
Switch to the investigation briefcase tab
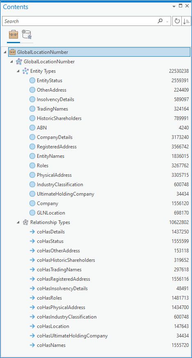click(x=14, y=35)
